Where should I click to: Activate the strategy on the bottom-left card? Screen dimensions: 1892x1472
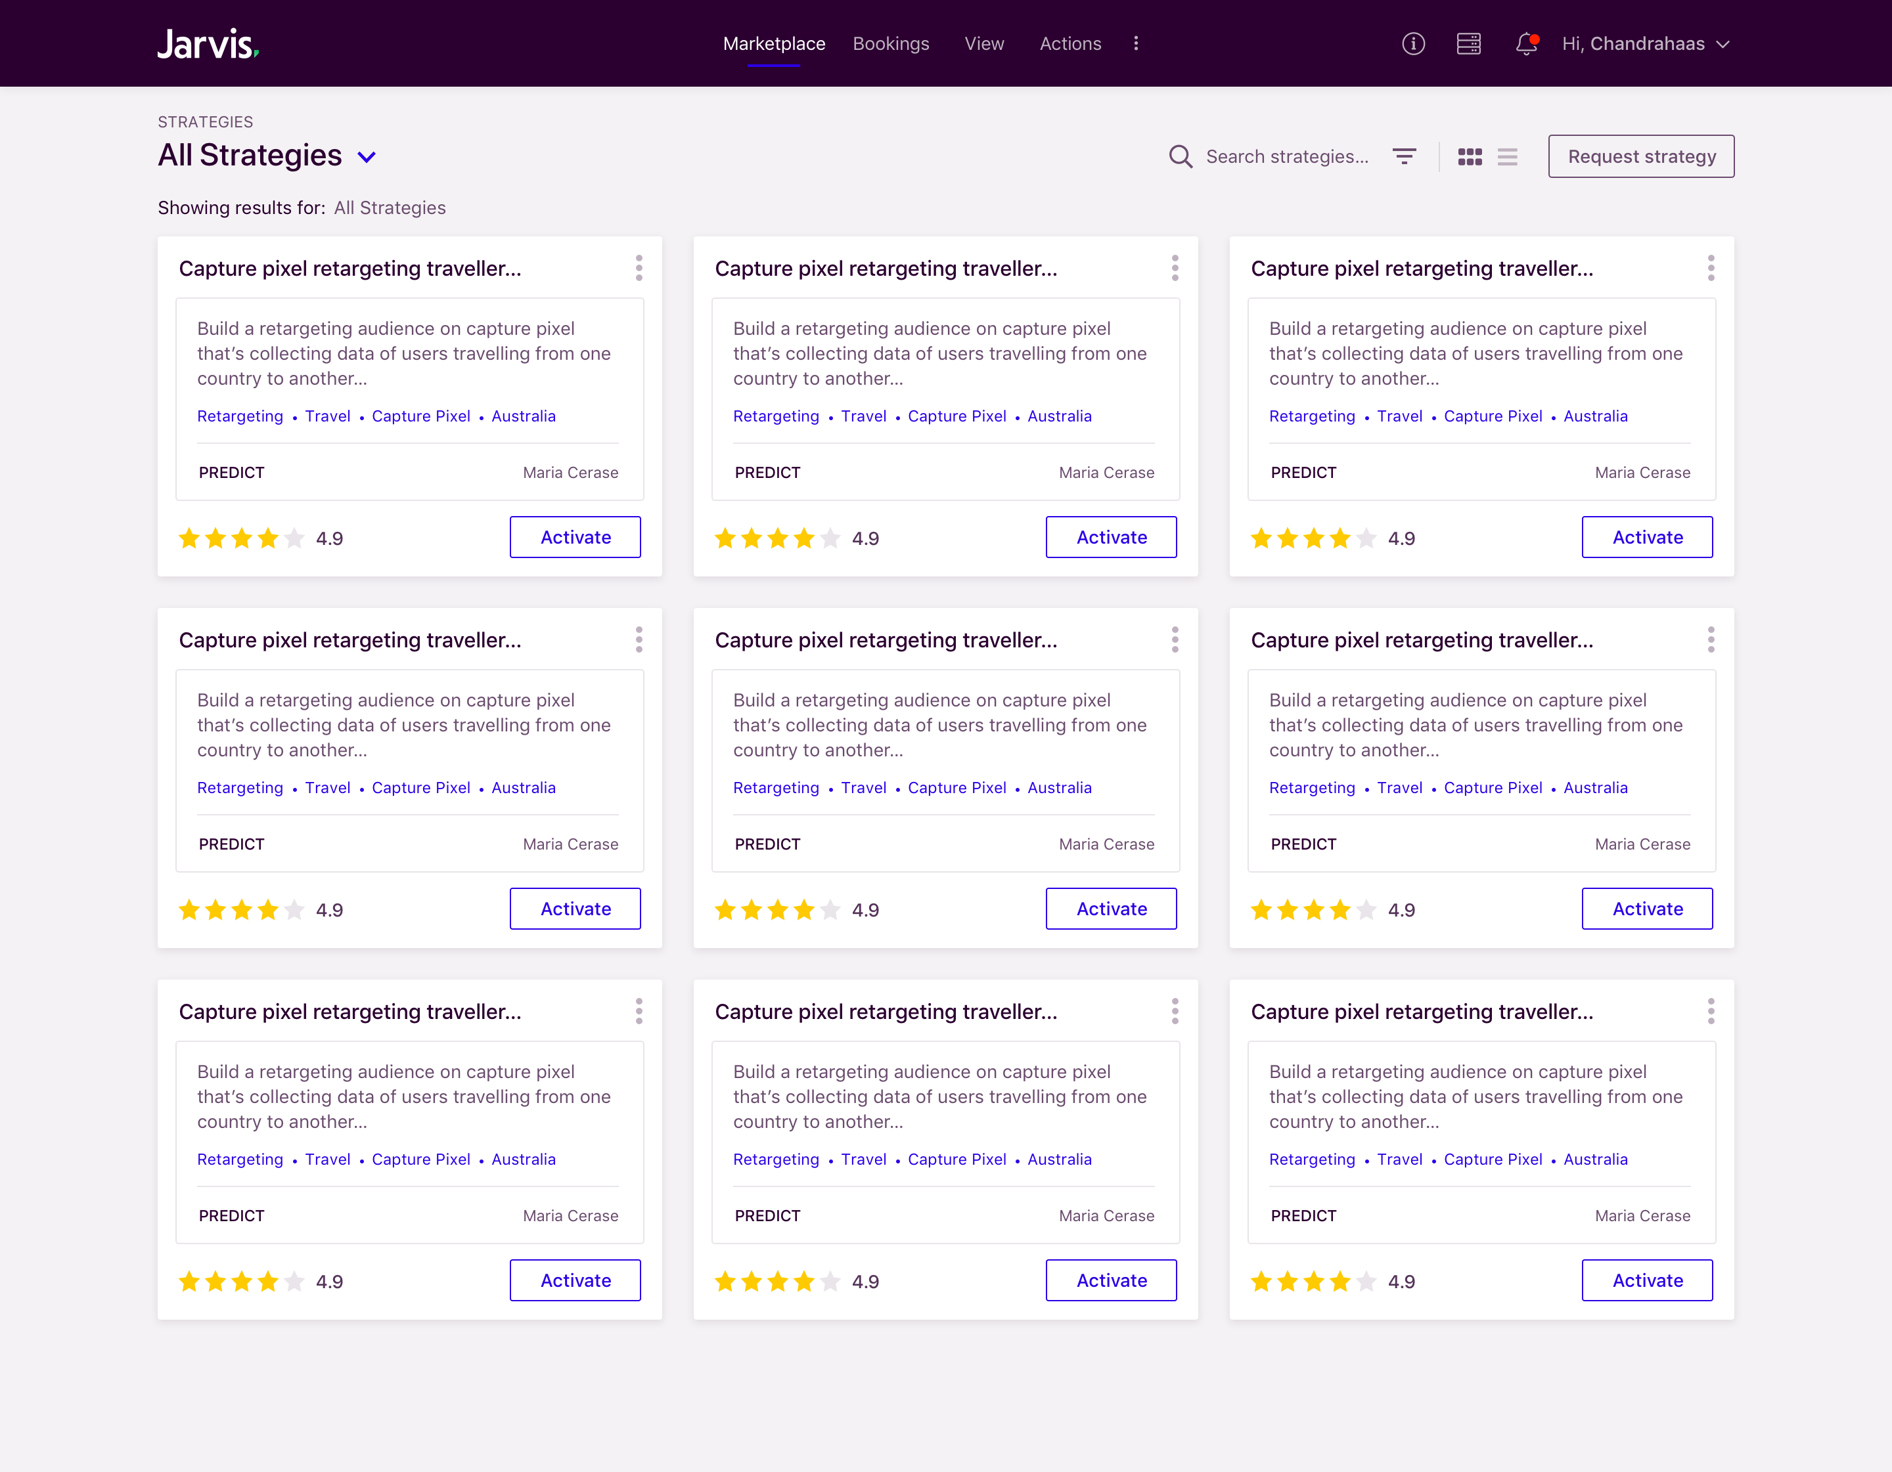point(575,1280)
